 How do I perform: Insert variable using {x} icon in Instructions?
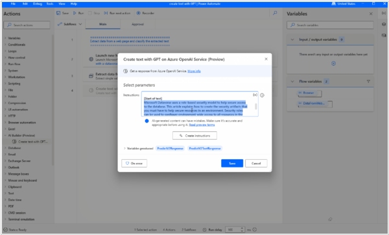tap(255, 95)
